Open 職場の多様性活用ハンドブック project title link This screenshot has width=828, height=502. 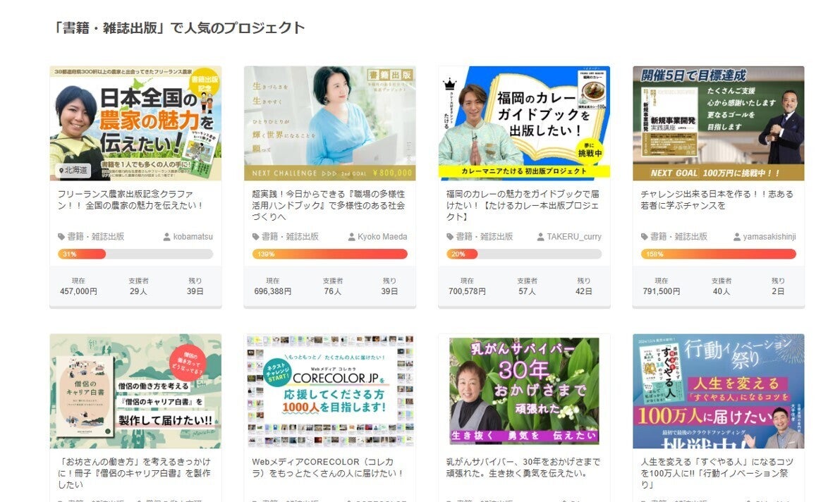pos(329,205)
